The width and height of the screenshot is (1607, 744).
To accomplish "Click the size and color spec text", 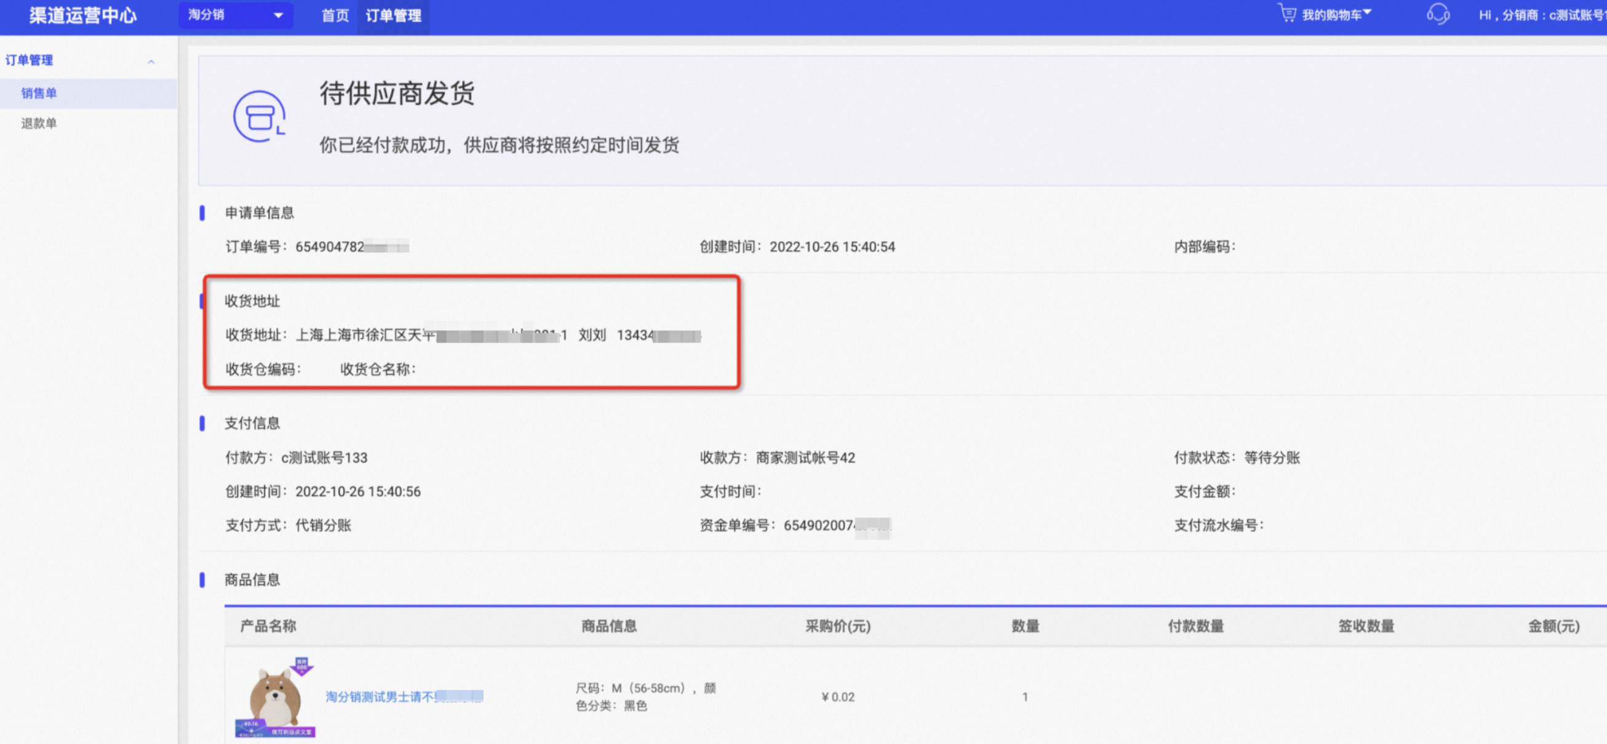I will click(645, 697).
